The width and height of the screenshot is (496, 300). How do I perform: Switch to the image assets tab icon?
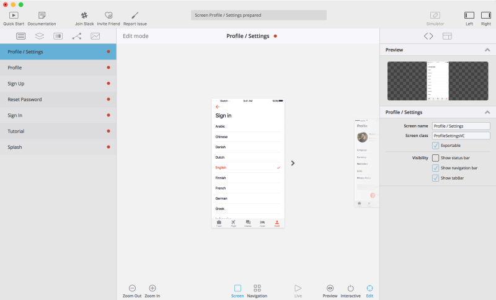click(95, 36)
